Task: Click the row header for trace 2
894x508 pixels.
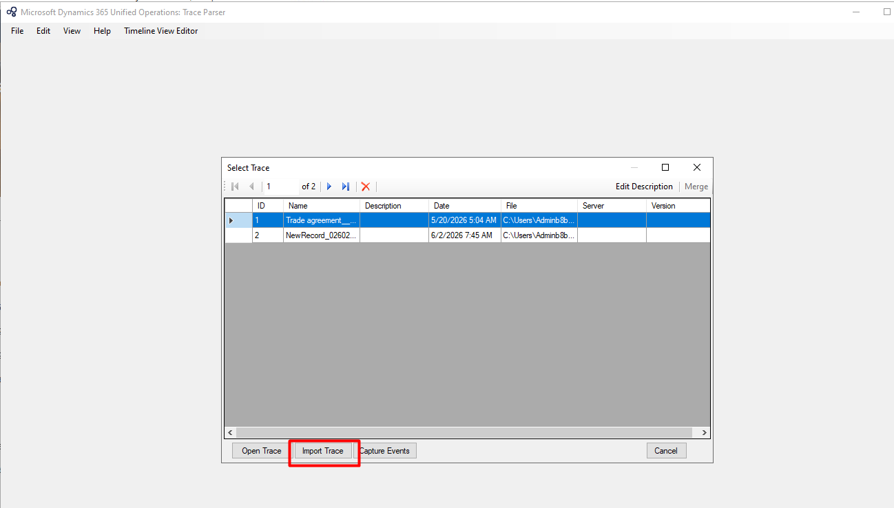Action: point(238,235)
